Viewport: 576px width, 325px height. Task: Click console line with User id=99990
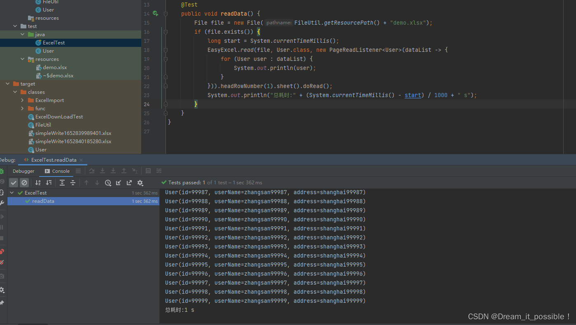265,219
